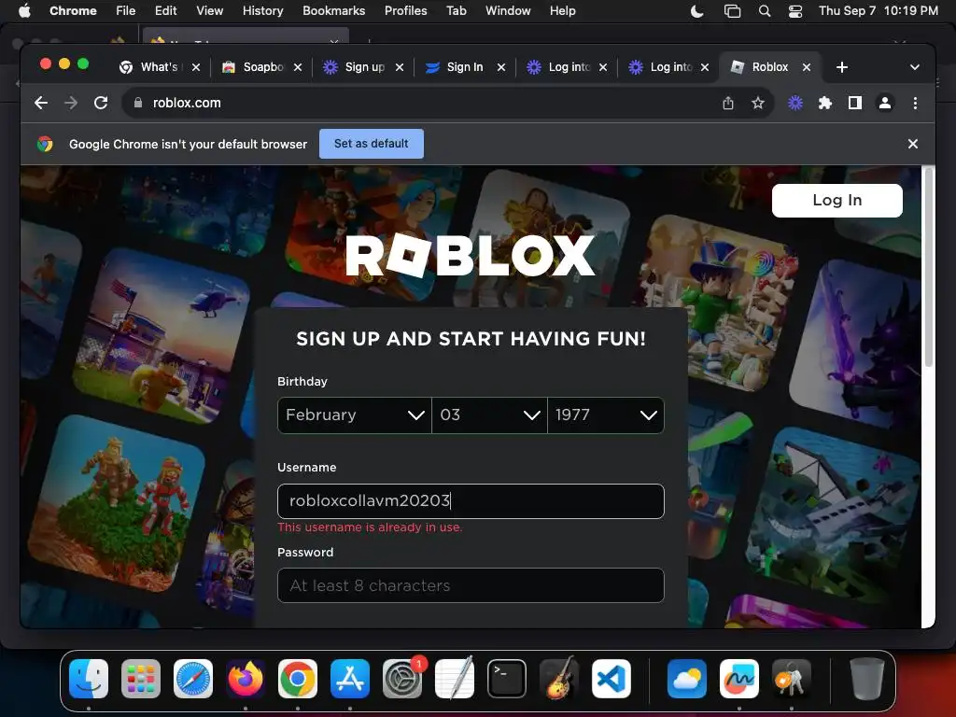
Task: Go back using the browser back arrow
Action: click(41, 103)
